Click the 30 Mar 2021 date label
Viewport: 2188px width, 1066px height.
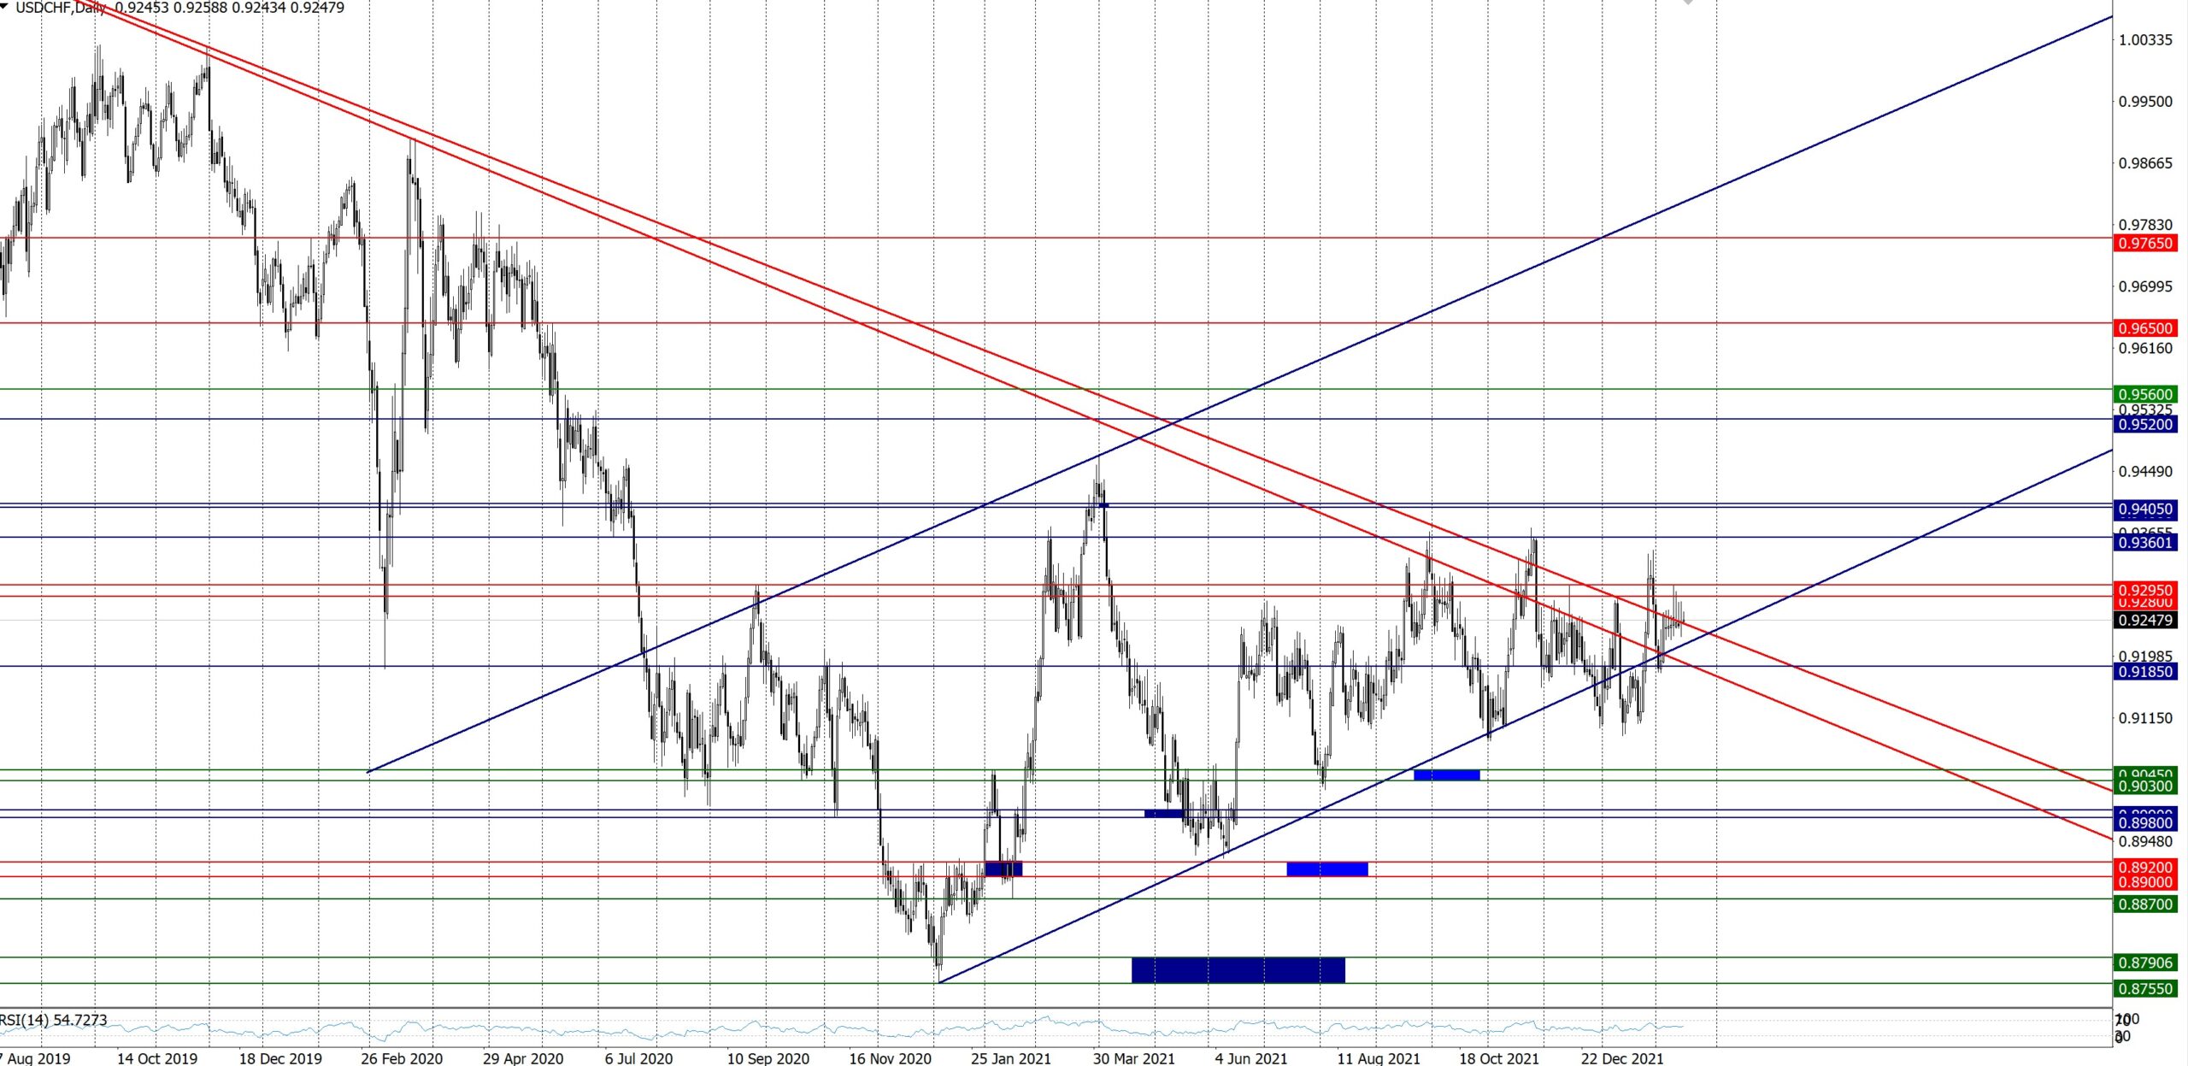coord(1133,1058)
